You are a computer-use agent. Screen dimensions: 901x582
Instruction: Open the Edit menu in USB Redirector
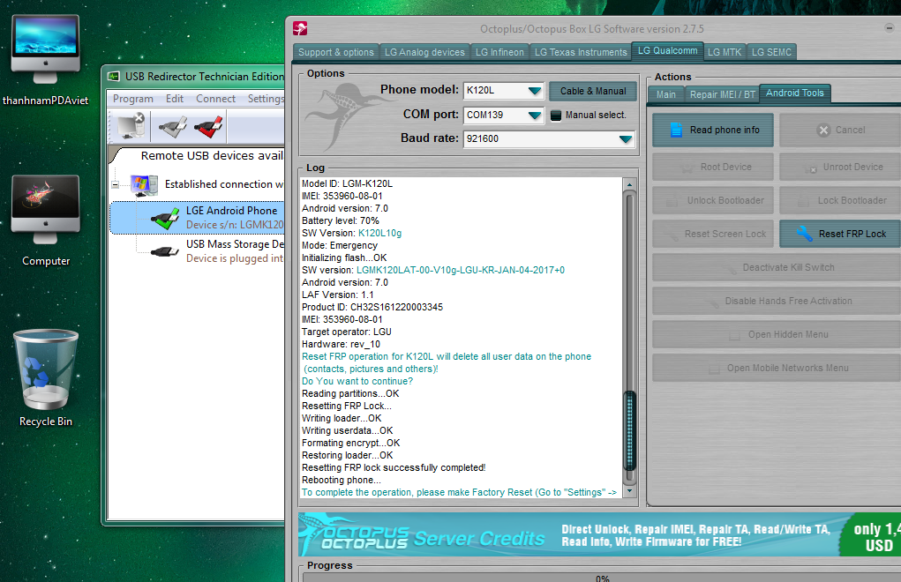click(175, 99)
